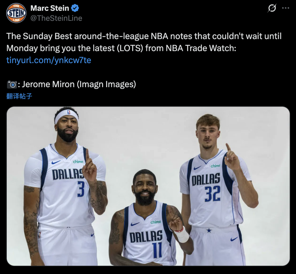Click 翻译帖子 to translate the post

(x=19, y=96)
